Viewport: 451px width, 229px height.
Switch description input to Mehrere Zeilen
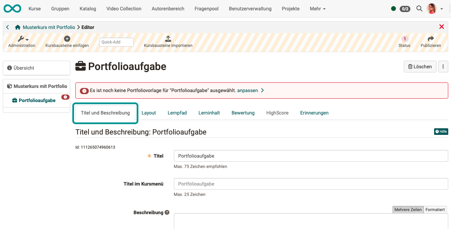(x=408, y=209)
